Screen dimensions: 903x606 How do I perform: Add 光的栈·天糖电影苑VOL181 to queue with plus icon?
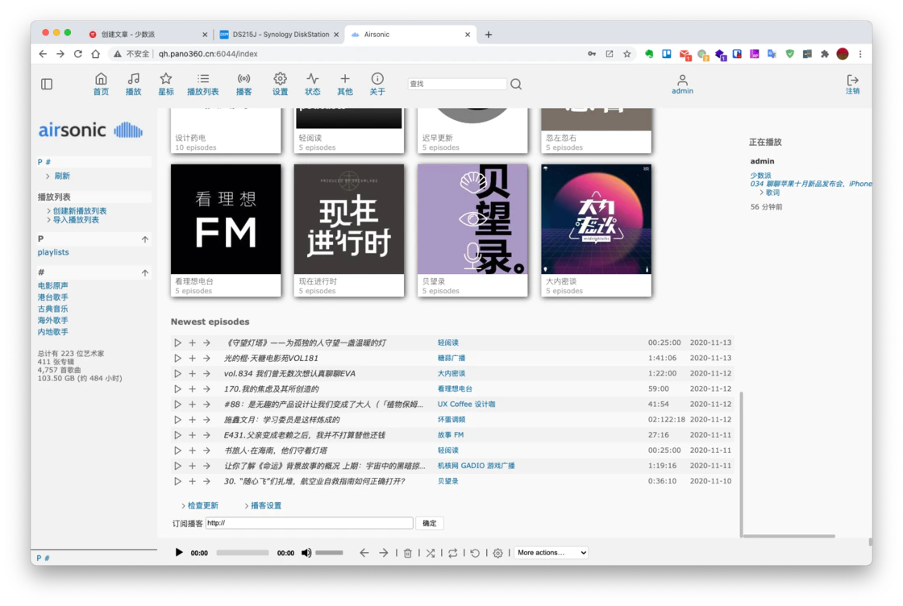192,358
